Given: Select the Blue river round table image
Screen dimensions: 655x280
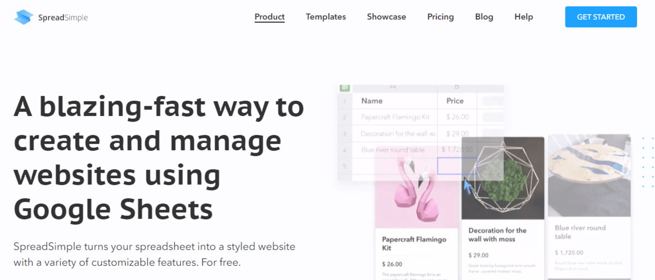Looking at the screenshot, I should click(x=589, y=175).
